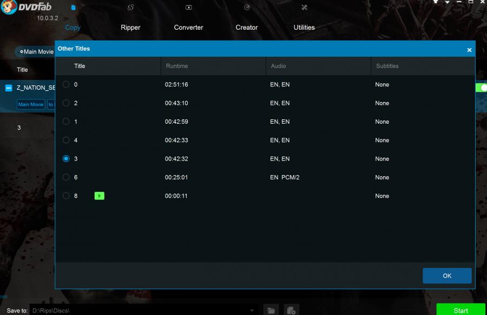
Task: Sort by Audio column header
Action: click(278, 66)
